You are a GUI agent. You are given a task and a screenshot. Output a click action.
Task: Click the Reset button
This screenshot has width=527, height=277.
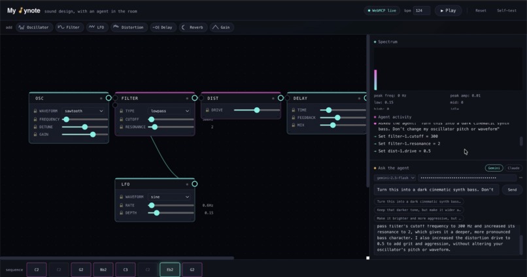point(481,10)
